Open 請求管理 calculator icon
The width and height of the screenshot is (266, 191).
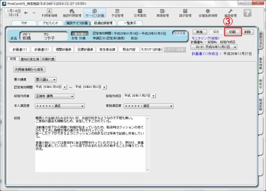pos(185,13)
